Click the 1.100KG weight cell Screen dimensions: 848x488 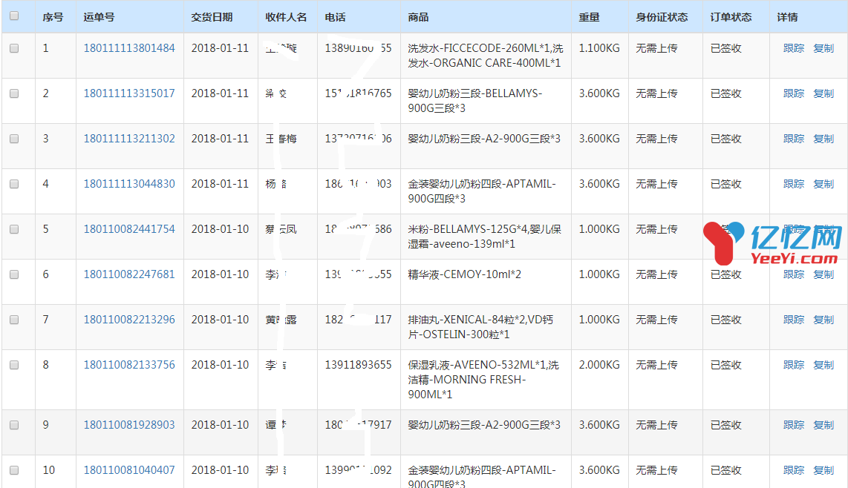click(x=599, y=48)
